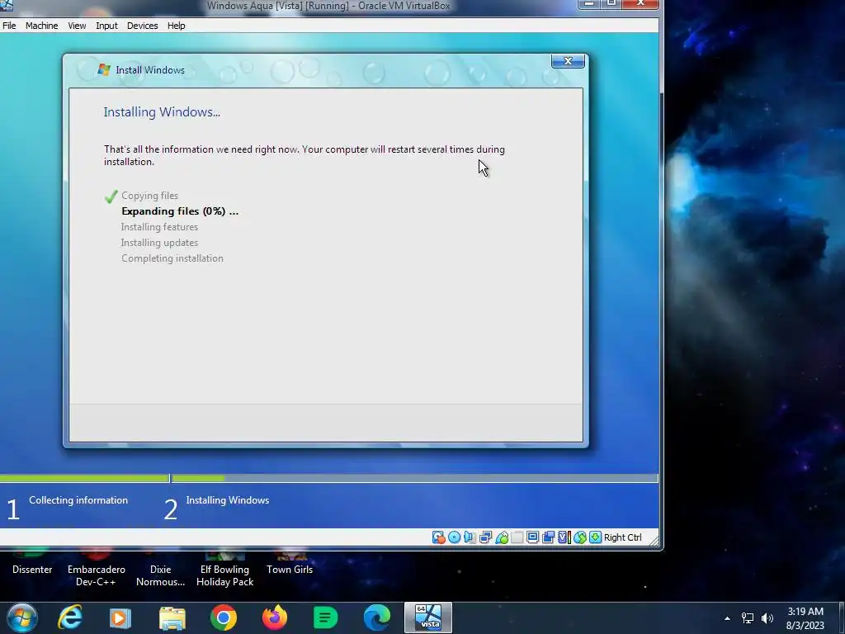The image size is (845, 634).
Task: Click the Installing updates step text
Action: (159, 243)
